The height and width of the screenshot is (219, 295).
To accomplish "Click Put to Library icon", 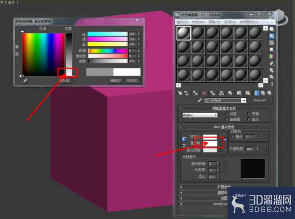I will [230, 93].
